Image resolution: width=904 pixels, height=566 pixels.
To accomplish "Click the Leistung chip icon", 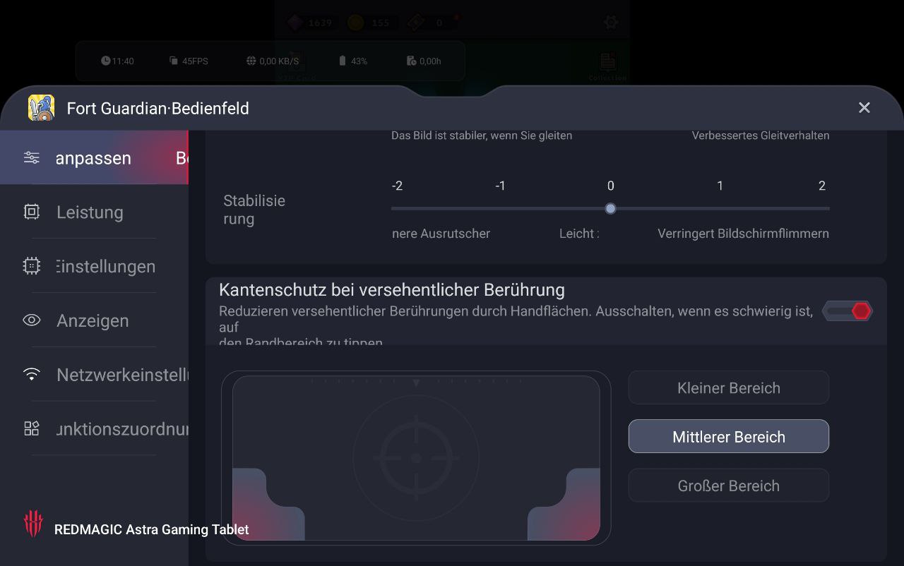I will pos(32,212).
